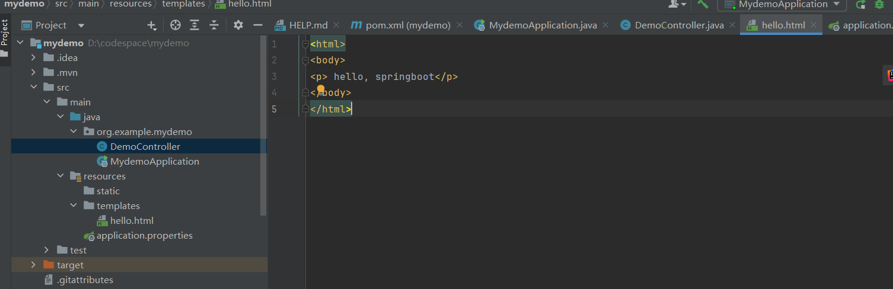
Task: Click the templates breadcrumb in navigation bar
Action: coord(184,4)
